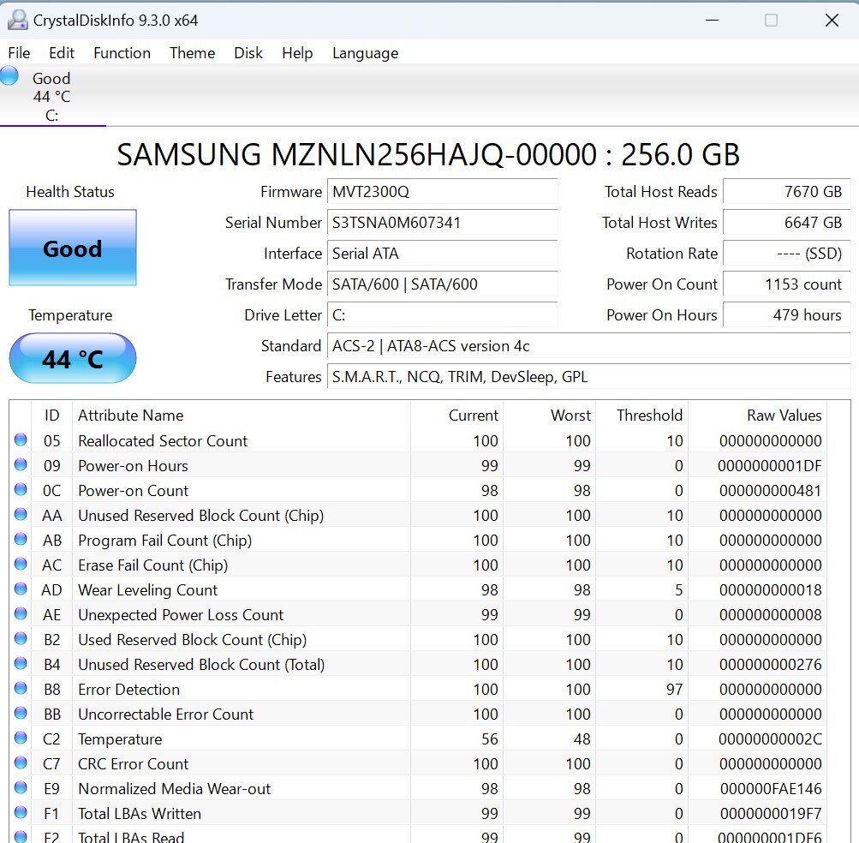This screenshot has width=859, height=843.
Task: Click status orb for Used Reserved Block Count (Chip)
Action: coord(21,638)
